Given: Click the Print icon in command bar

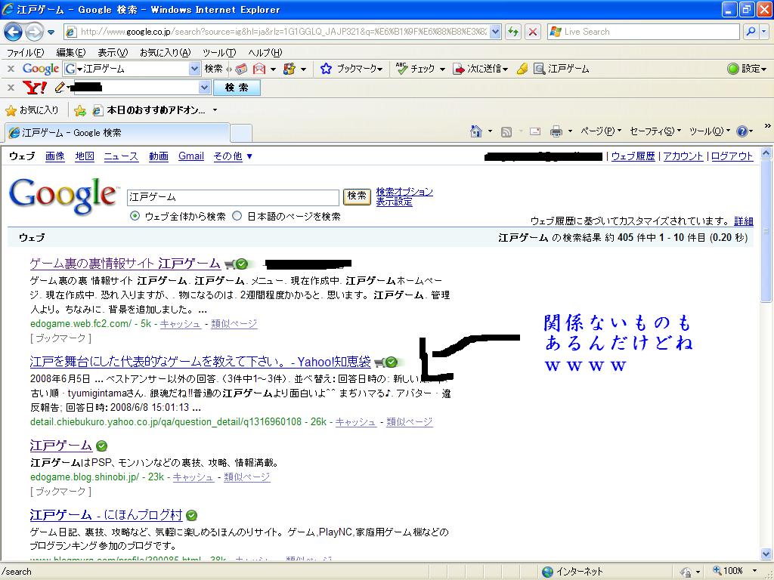Looking at the screenshot, I should click(x=556, y=131).
